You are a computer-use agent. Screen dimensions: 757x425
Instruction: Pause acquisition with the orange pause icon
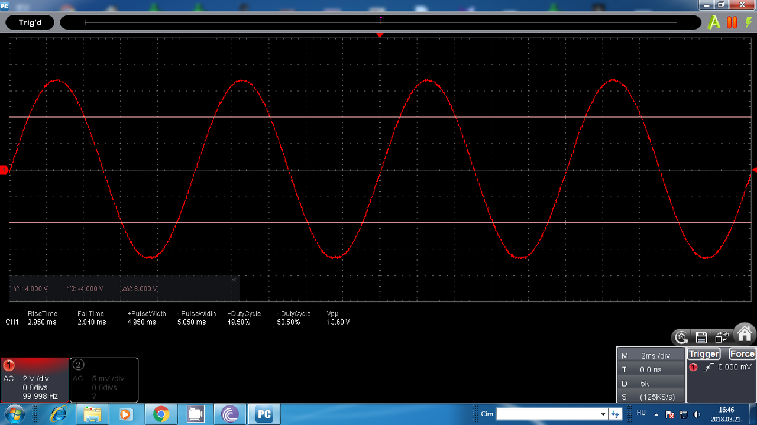click(x=732, y=22)
